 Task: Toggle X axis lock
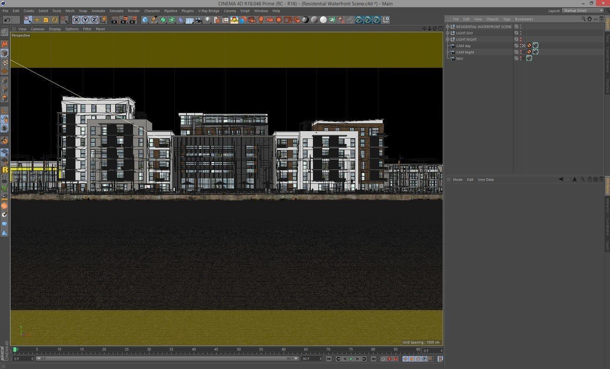click(77, 20)
